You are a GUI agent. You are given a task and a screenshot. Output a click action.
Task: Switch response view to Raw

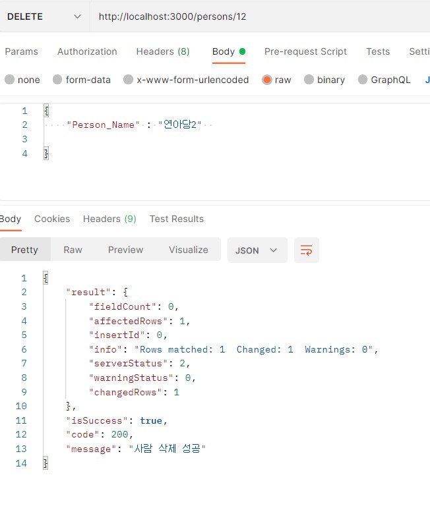point(73,250)
